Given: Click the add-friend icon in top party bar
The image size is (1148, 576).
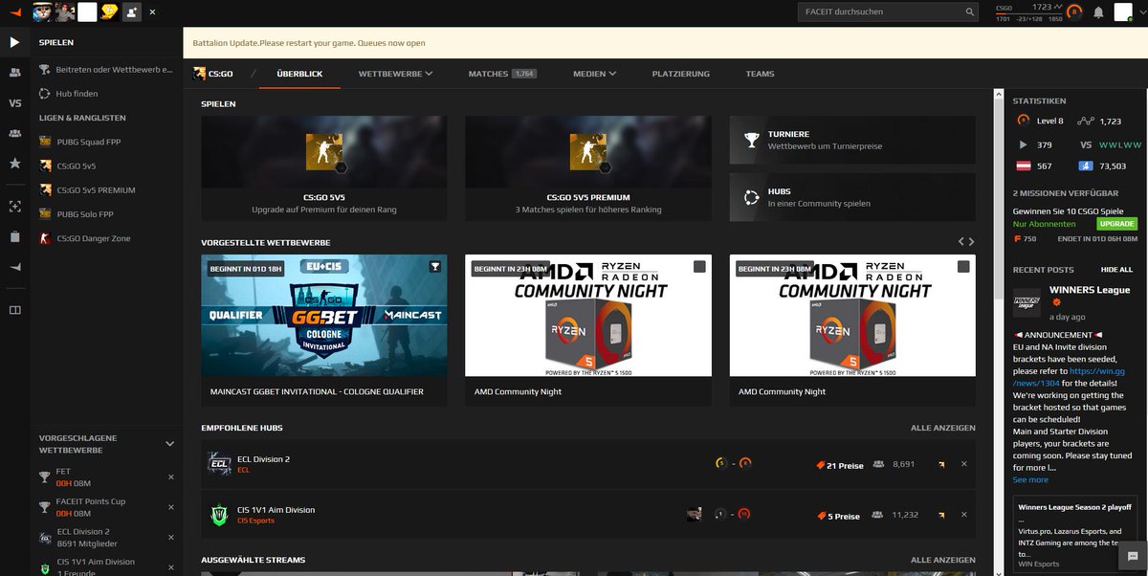Looking at the screenshot, I should 131,12.
